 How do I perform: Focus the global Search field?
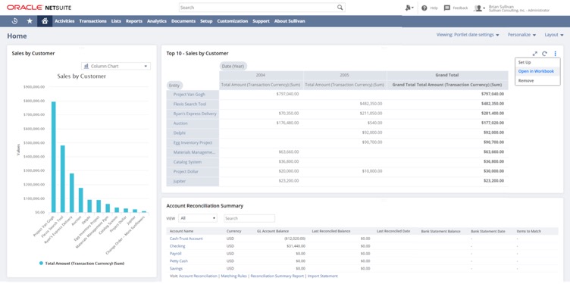click(x=262, y=8)
